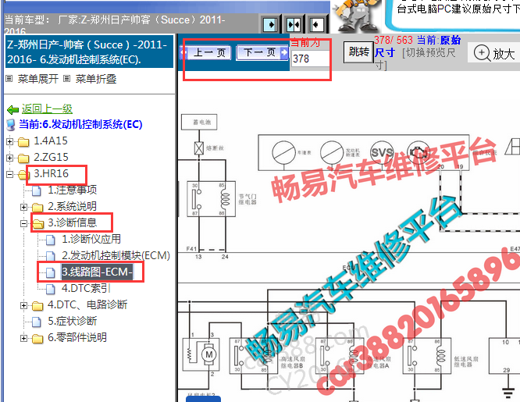Click the 蓄电池 battery box in diagram

(x=199, y=122)
